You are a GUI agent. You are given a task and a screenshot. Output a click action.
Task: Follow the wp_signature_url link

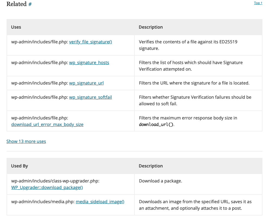point(86,83)
